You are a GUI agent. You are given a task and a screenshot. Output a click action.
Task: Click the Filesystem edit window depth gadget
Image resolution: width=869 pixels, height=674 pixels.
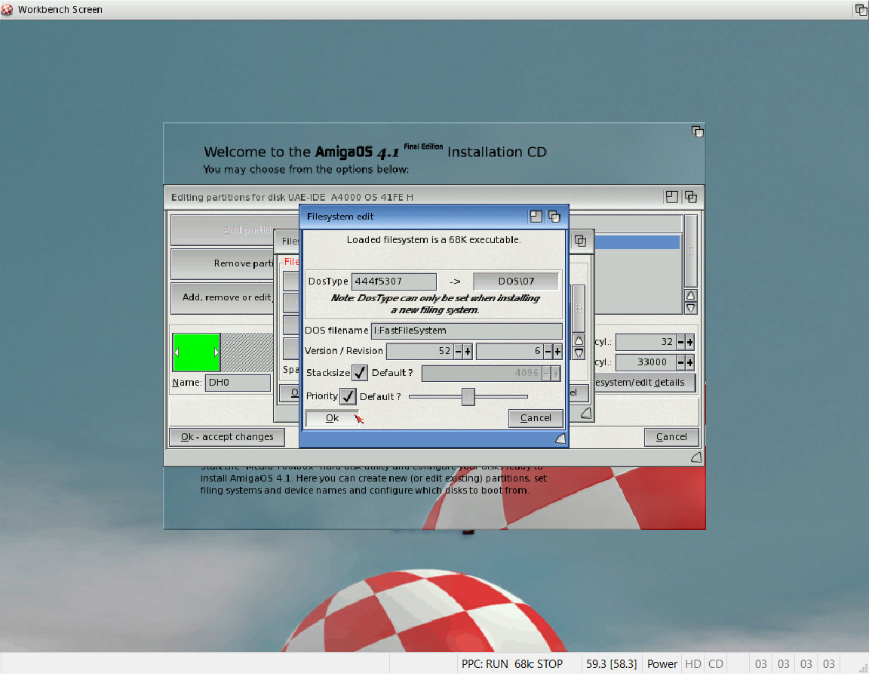(x=554, y=217)
